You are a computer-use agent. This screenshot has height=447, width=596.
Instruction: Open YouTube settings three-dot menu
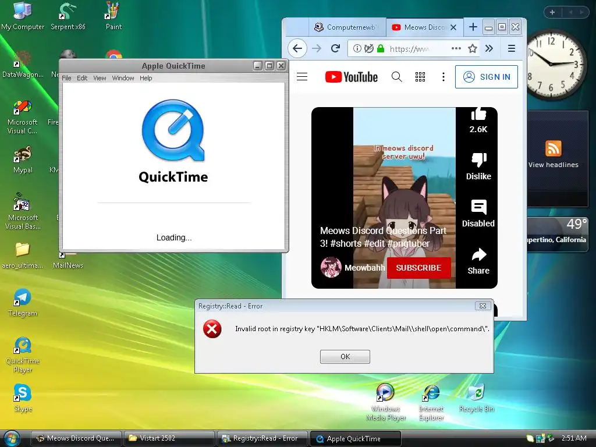point(443,77)
